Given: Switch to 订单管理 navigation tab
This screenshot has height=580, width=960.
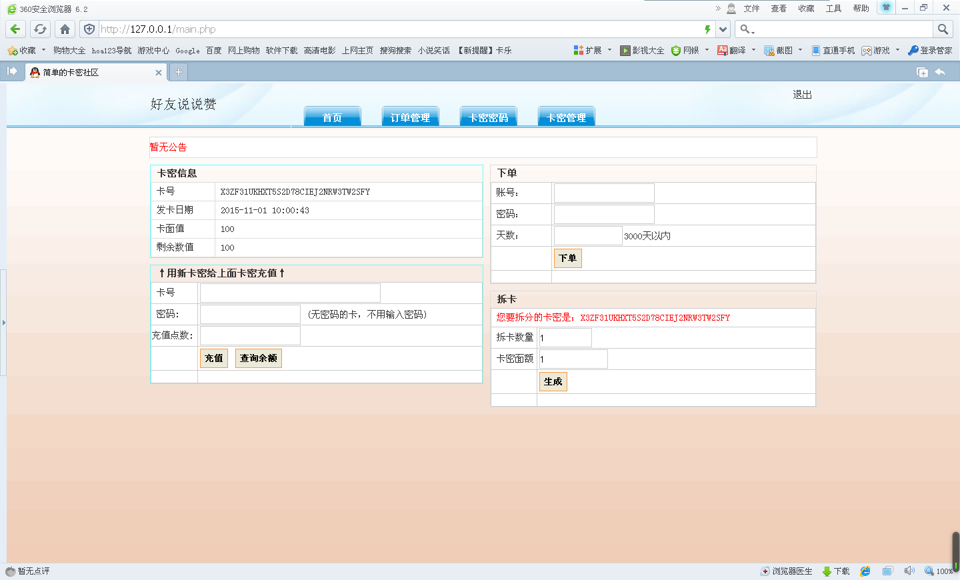Looking at the screenshot, I should [x=410, y=117].
